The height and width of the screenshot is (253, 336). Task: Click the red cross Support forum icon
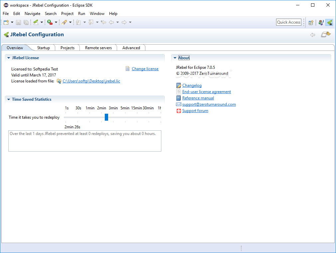(179, 111)
